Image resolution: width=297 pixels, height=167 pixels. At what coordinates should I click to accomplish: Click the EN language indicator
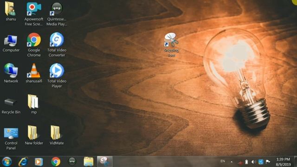point(223,161)
